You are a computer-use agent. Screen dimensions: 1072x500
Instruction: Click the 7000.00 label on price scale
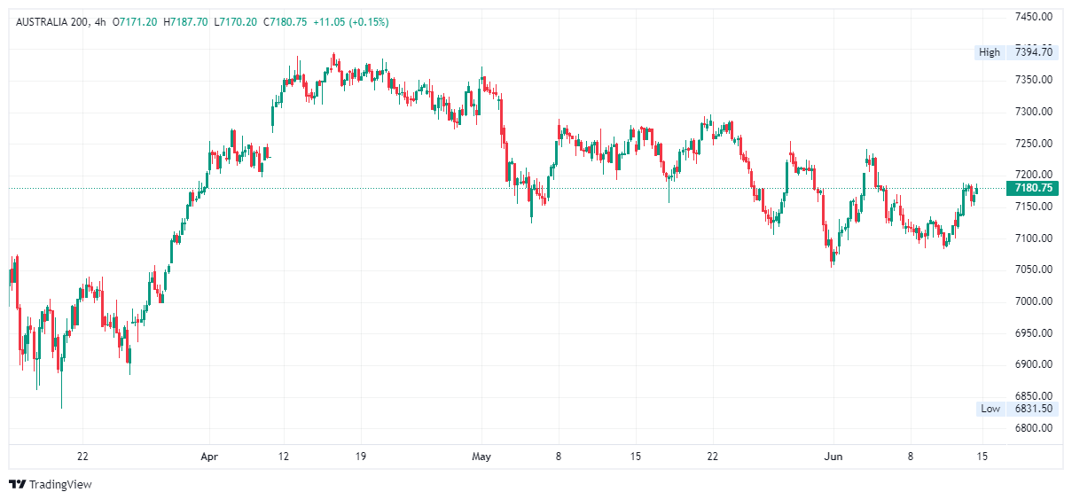coord(1034,301)
